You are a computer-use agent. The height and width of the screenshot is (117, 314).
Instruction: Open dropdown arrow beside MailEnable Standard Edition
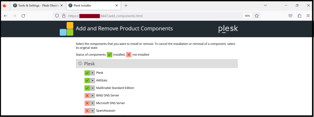(92, 88)
